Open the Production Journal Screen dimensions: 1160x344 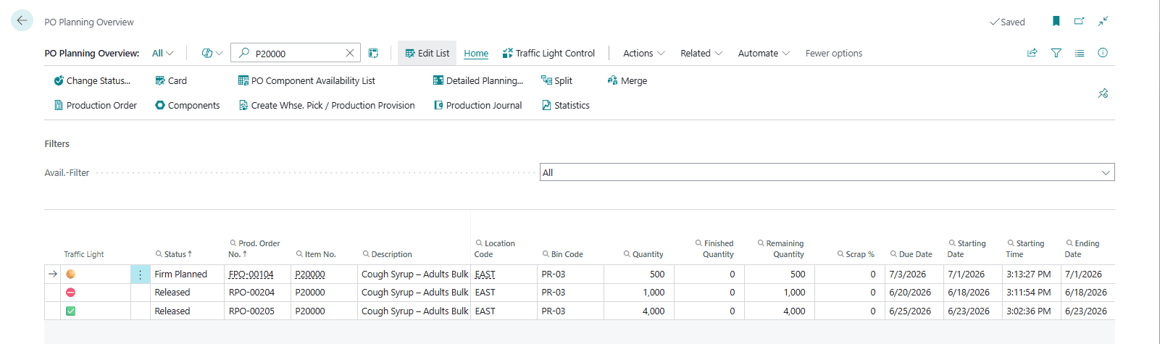[x=477, y=105]
